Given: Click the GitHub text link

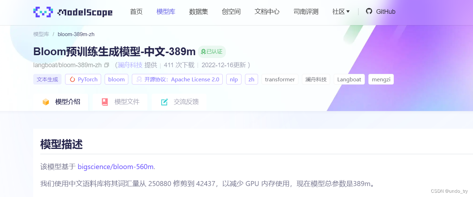Looking at the screenshot, I should [386, 12].
